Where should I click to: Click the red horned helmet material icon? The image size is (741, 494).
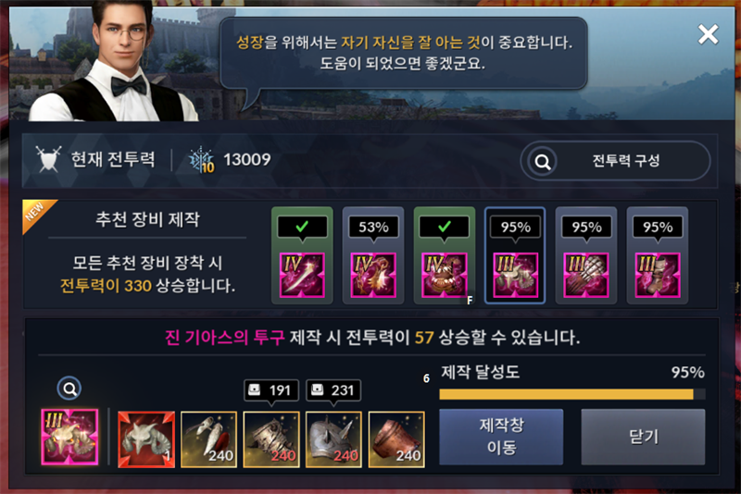pos(146,439)
